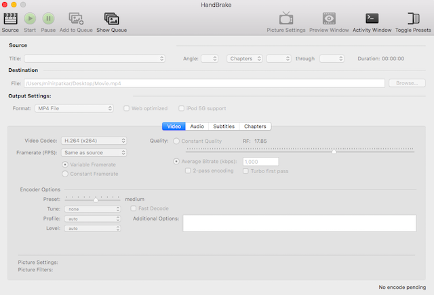Click the Average Bitrate kbps field
This screenshot has width=434, height=295.
pyautogui.click(x=260, y=162)
